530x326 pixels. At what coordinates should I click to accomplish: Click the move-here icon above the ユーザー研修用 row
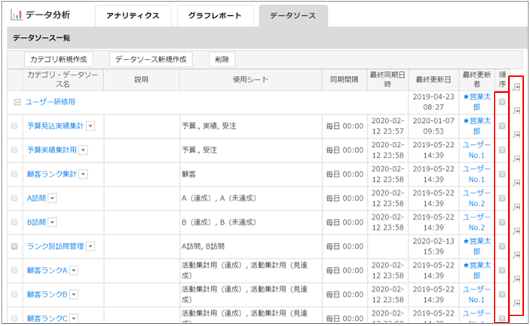click(x=516, y=87)
